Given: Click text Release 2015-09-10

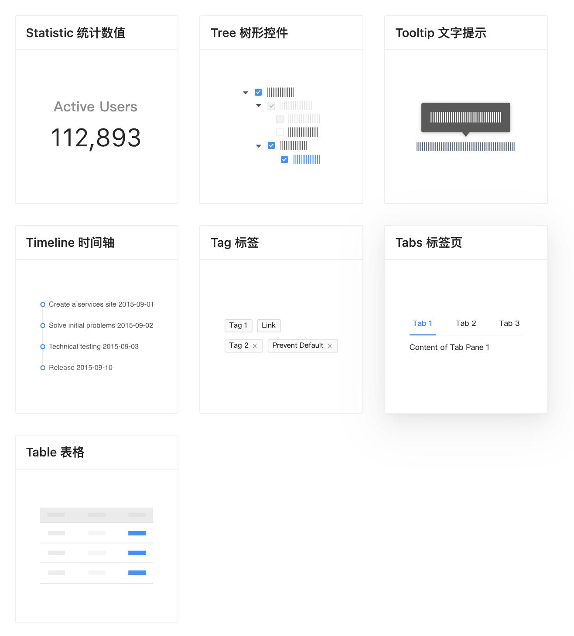Looking at the screenshot, I should coord(81,368).
